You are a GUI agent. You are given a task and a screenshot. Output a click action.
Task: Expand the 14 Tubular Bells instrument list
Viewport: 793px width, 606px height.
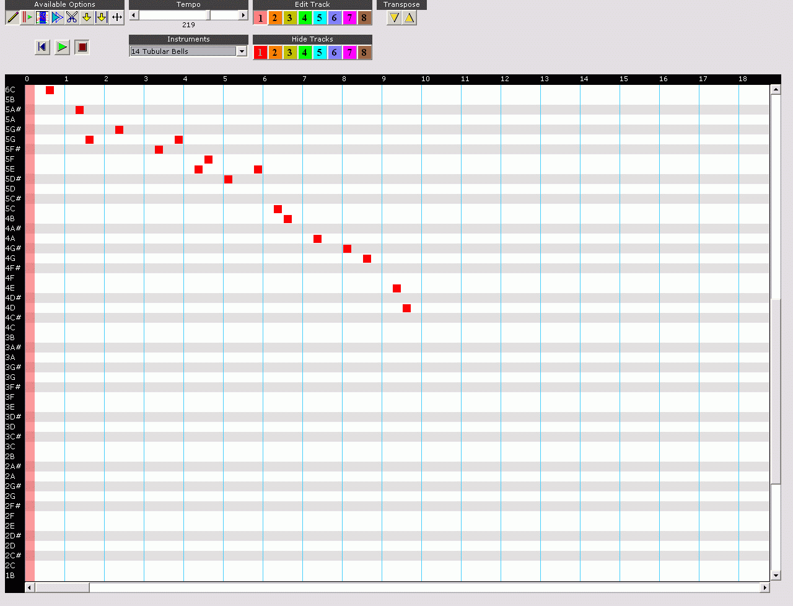point(242,51)
